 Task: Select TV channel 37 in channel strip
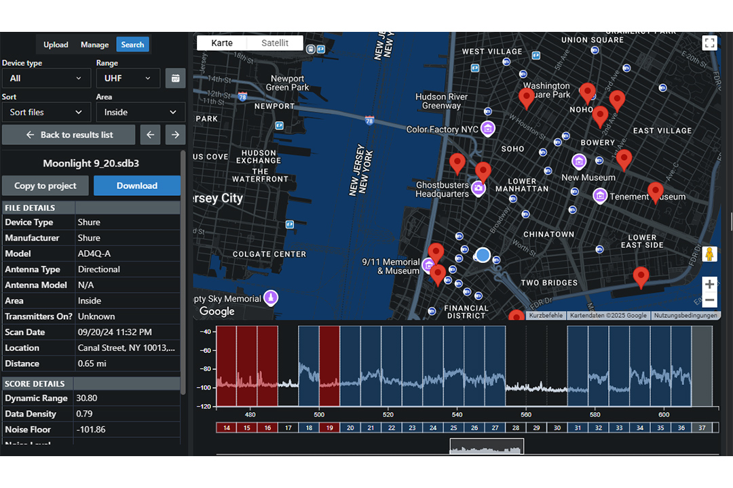click(702, 428)
